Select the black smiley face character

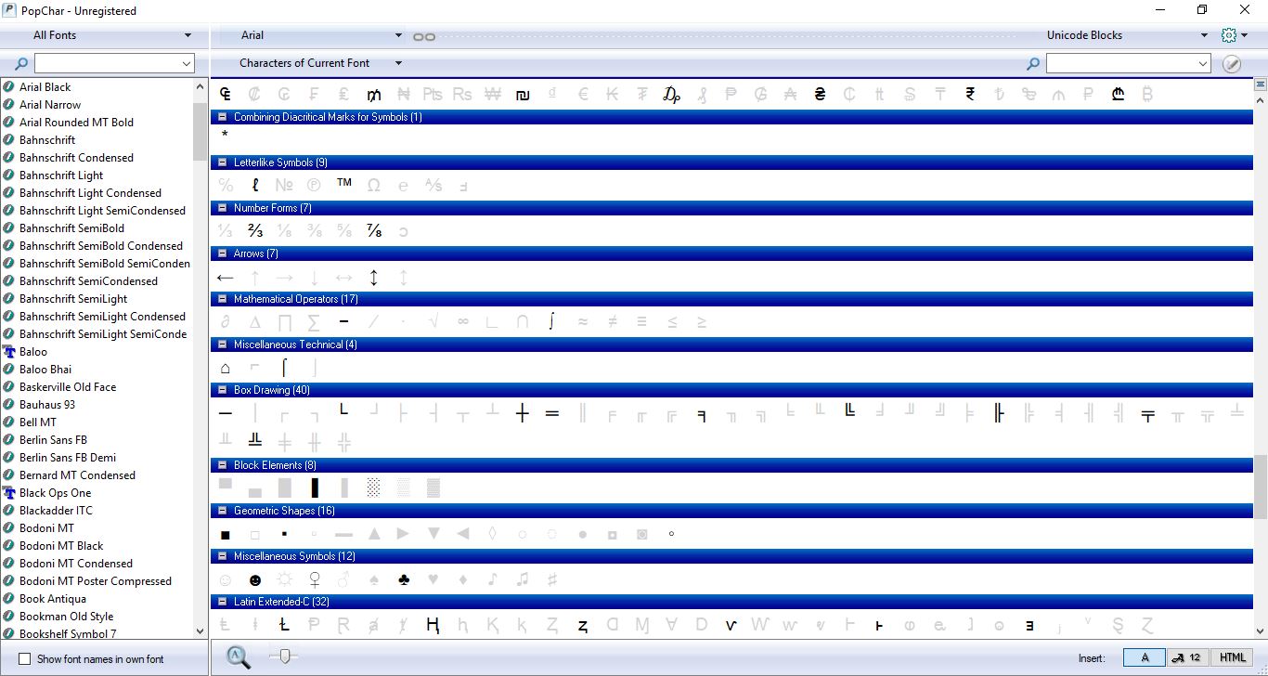coord(254,579)
